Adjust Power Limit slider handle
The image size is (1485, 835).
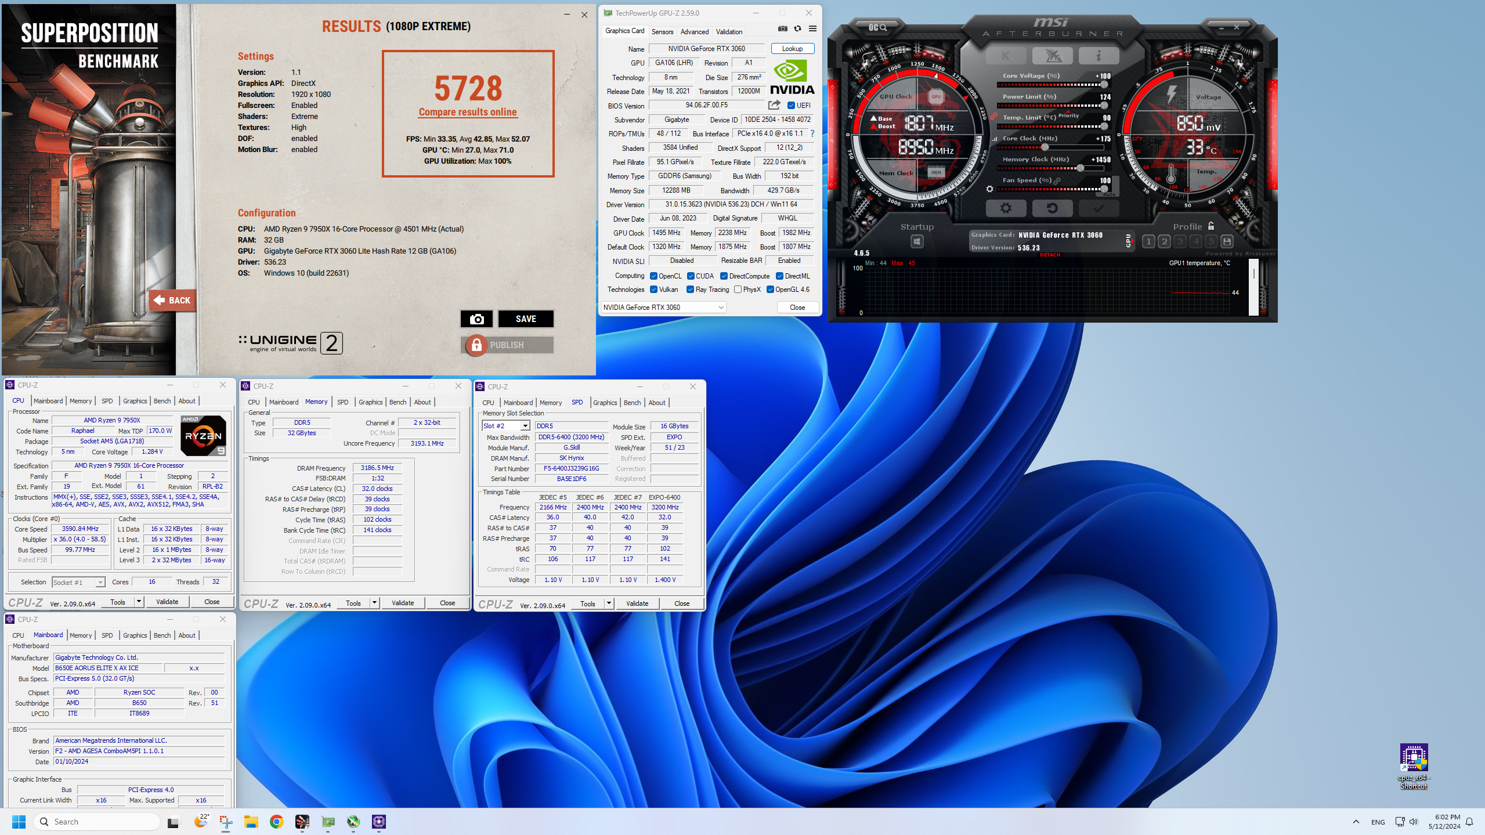pos(1104,106)
